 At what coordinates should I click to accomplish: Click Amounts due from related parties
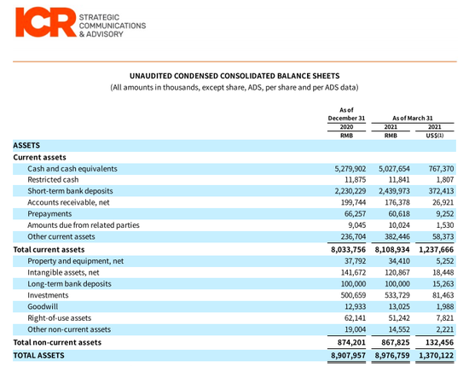click(x=84, y=225)
